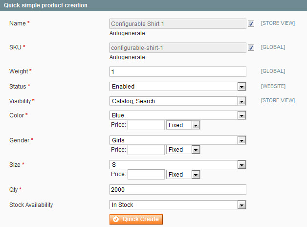Open the Gender dropdown showing Girls
Viewport: 307px width, 227px height.
(x=177, y=140)
